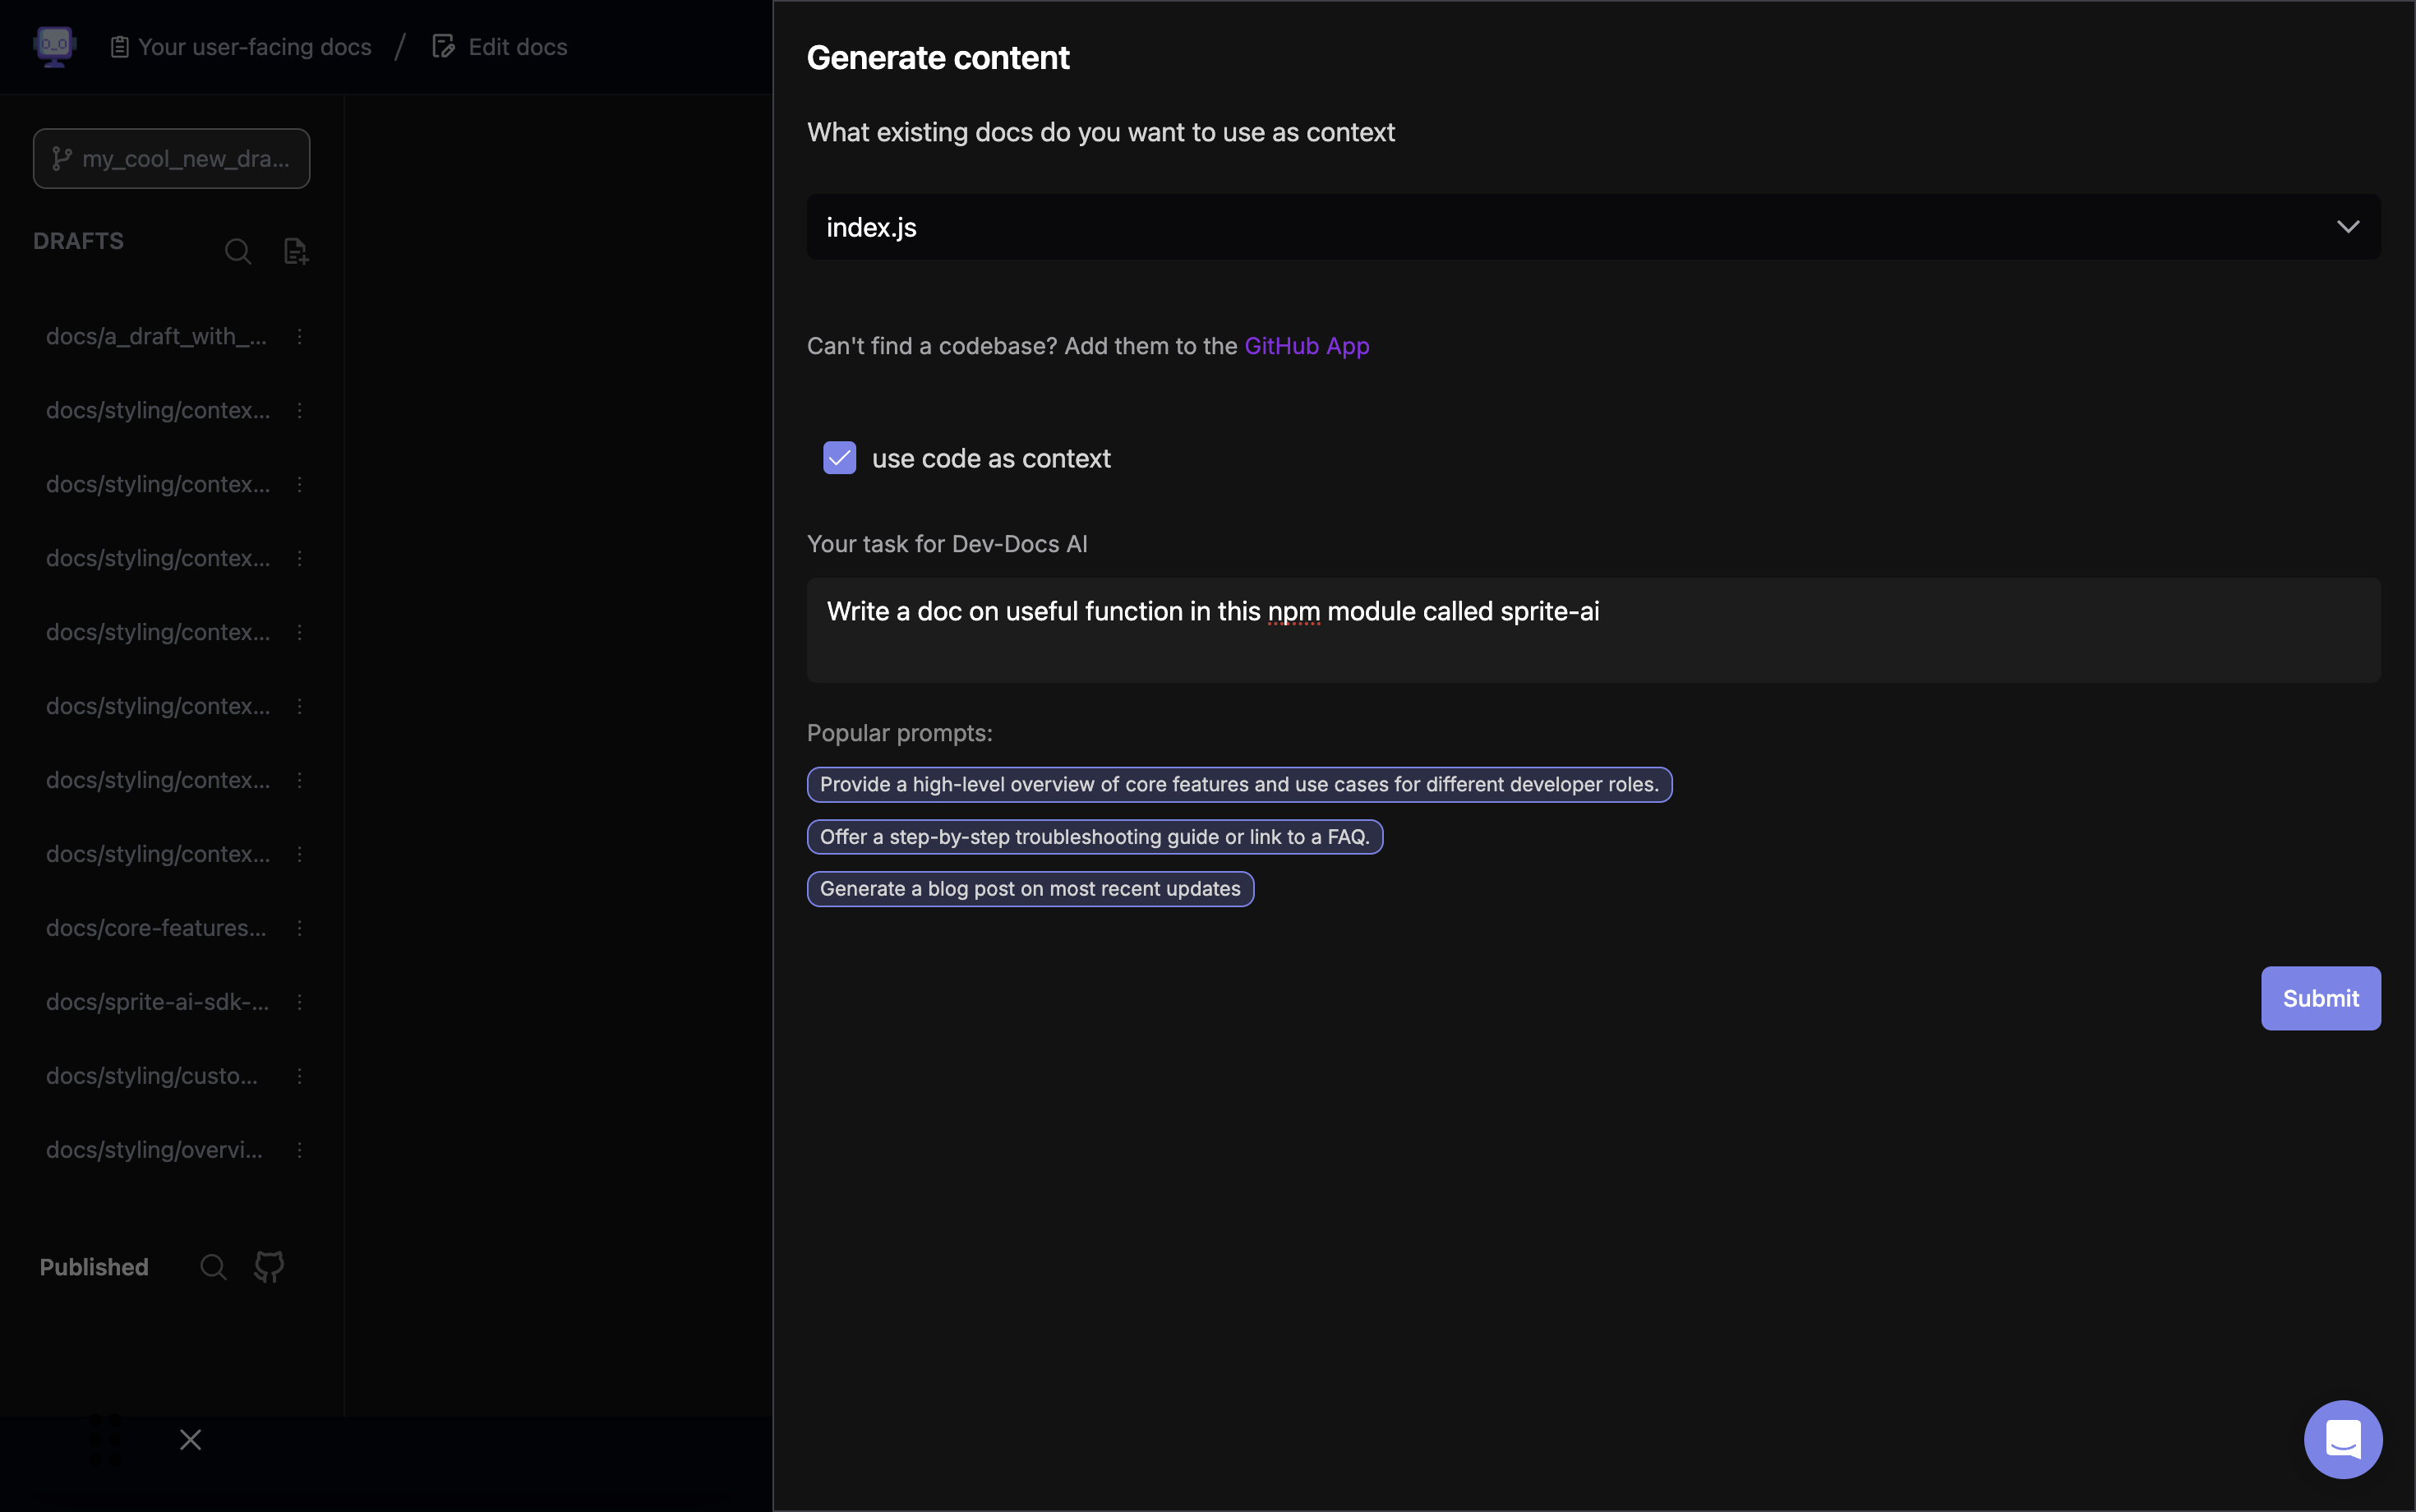Viewport: 2416px width, 1512px height.
Task: Create a new draft file icon
Action: tap(295, 251)
